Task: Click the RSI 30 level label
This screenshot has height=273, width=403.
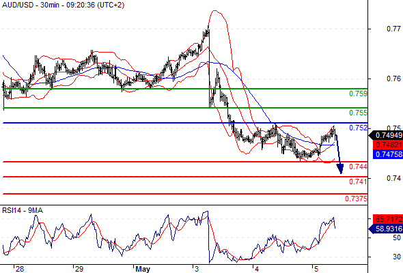Action: click(397, 257)
